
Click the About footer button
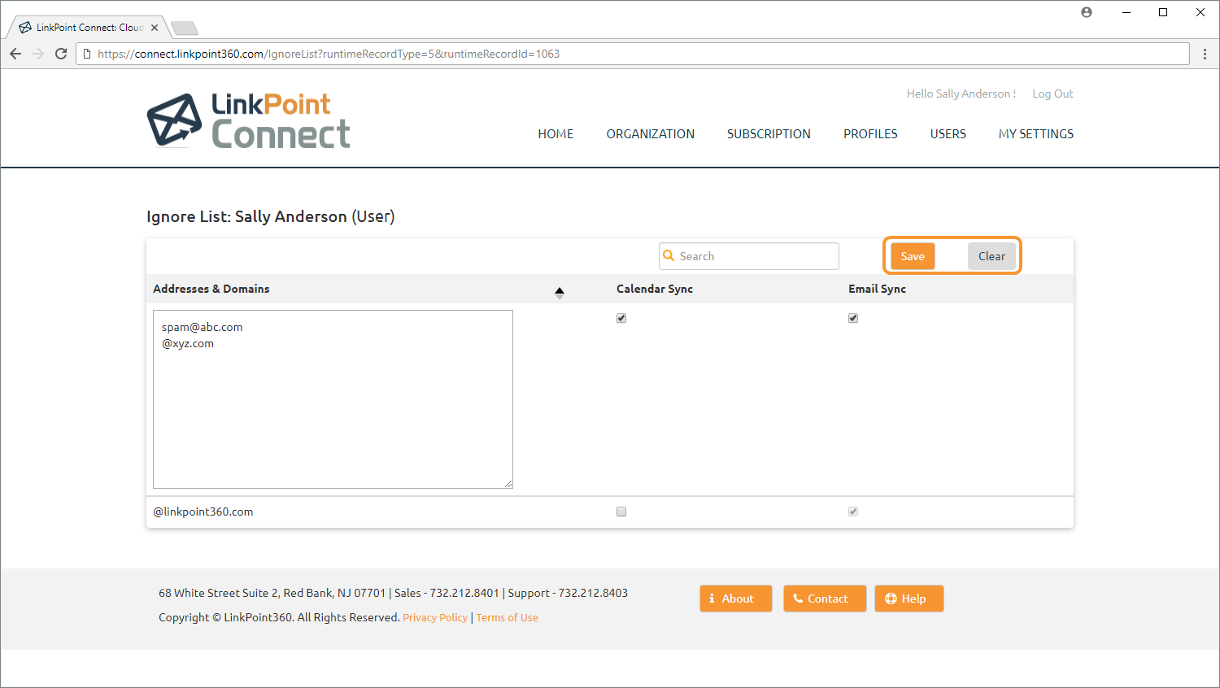click(x=736, y=599)
